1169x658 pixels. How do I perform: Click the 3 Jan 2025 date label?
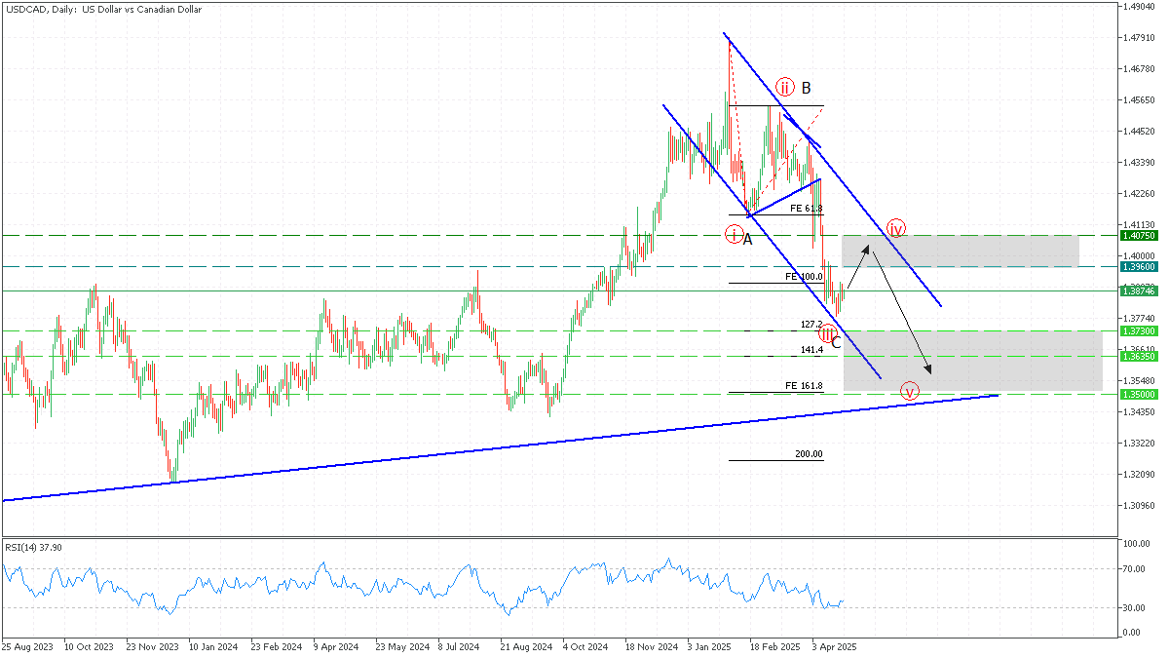click(710, 646)
